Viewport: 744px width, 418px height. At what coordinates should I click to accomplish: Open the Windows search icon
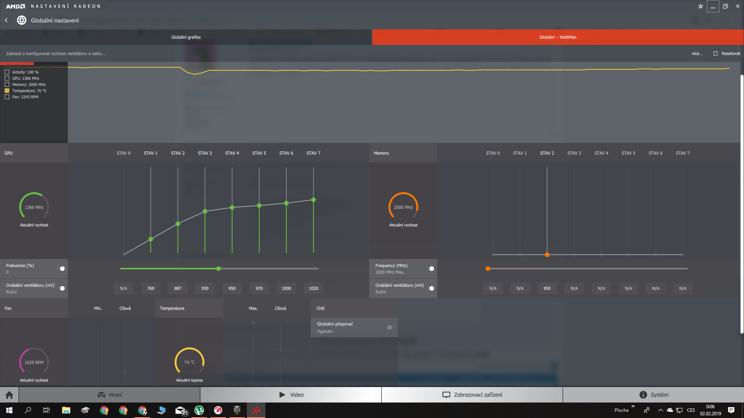pyautogui.click(x=28, y=410)
